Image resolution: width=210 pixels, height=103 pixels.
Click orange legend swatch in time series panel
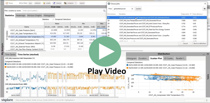coord(6,67)
